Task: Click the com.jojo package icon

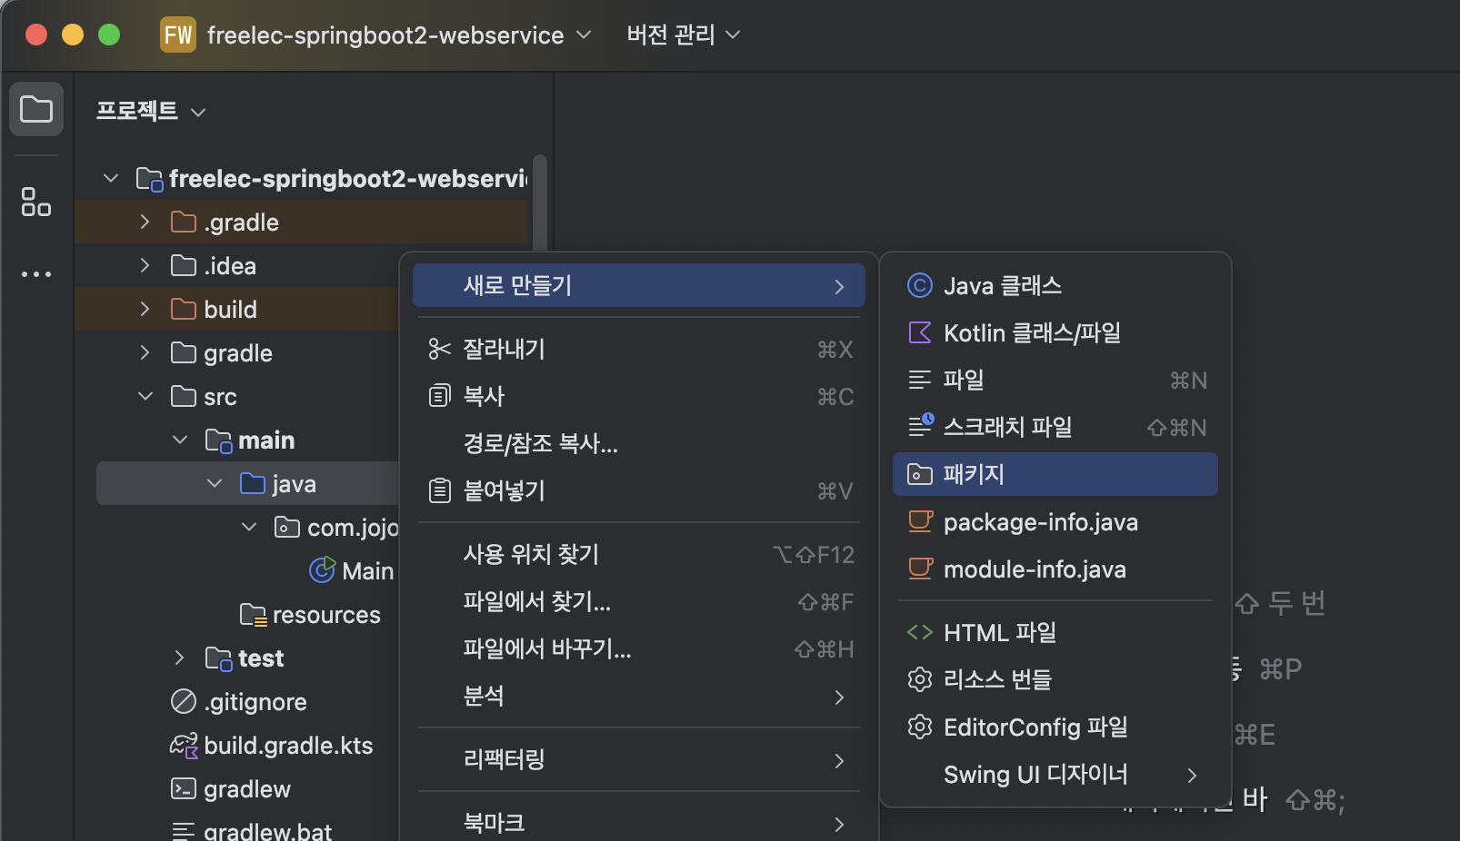Action: click(287, 527)
